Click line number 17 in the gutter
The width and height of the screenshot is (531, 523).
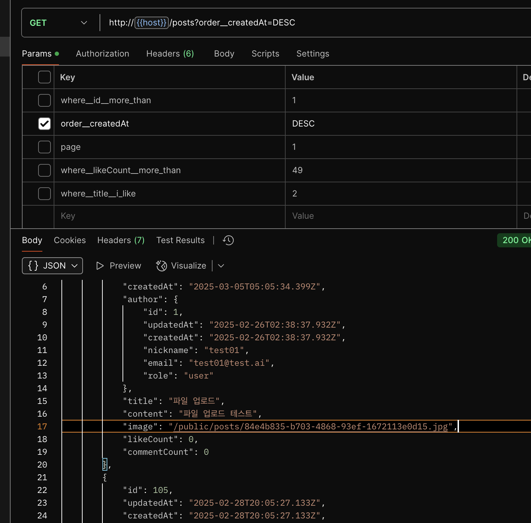tap(42, 427)
